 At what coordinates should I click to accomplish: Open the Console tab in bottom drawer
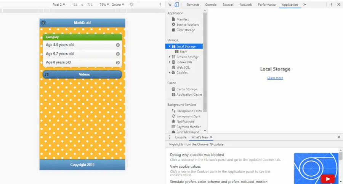[181, 137]
